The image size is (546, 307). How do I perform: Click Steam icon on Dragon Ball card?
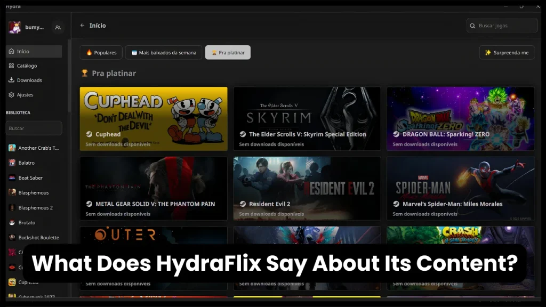[396, 134]
